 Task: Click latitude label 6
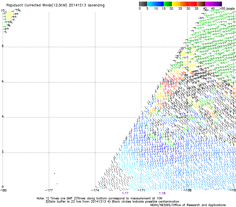point(3,81)
